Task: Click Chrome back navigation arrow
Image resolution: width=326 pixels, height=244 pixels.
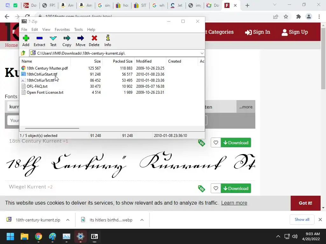Action: [7, 17]
